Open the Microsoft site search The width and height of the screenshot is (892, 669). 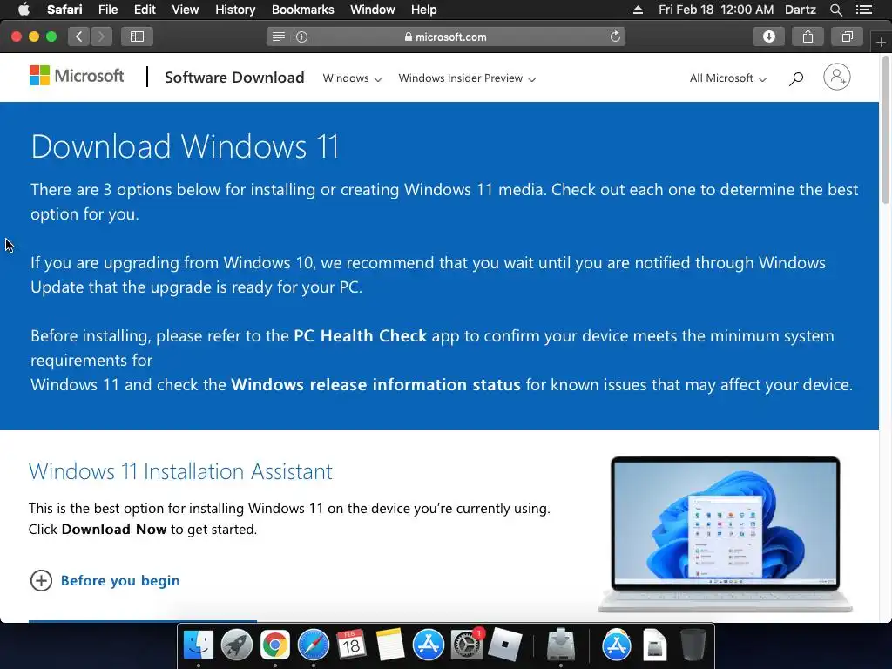point(796,78)
